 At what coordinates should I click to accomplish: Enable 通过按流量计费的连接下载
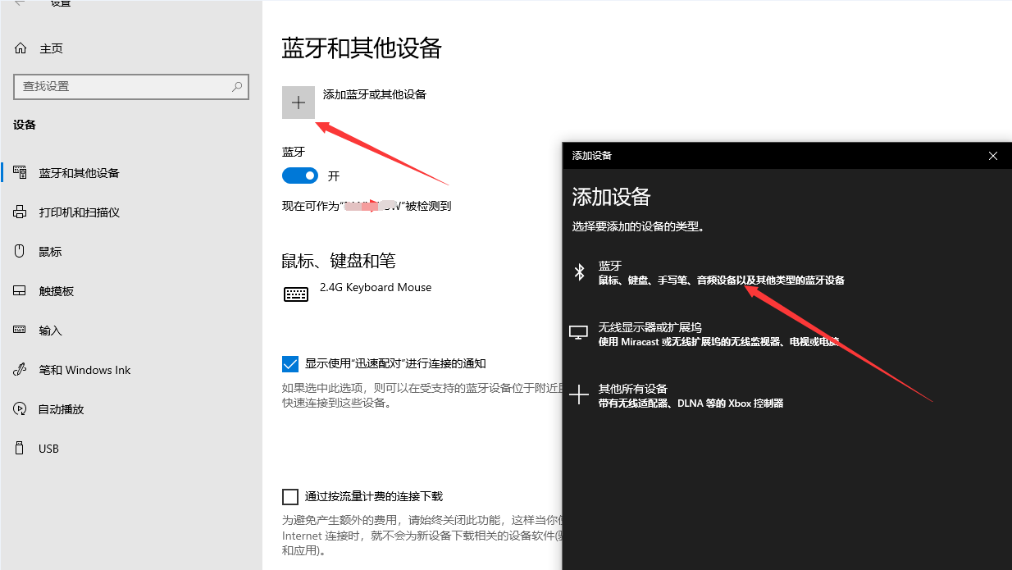tap(290, 496)
